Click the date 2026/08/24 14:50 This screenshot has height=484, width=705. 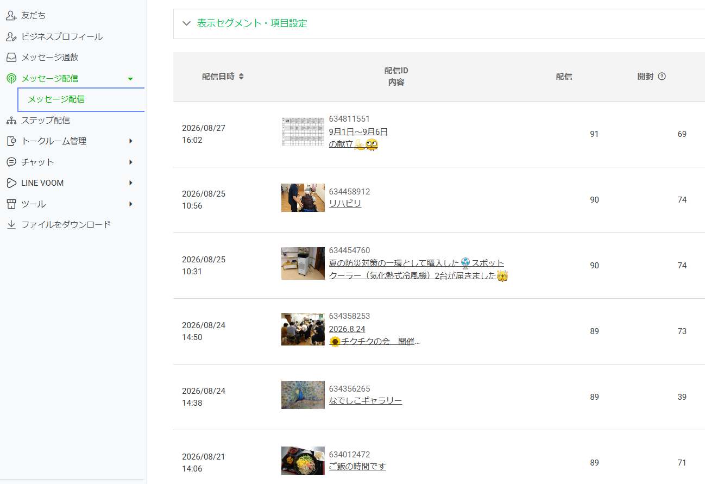tap(204, 331)
